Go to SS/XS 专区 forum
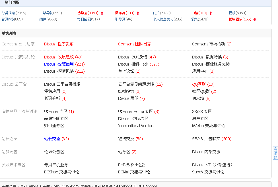The image size is (278, 187). pyautogui.click(x=202, y=111)
